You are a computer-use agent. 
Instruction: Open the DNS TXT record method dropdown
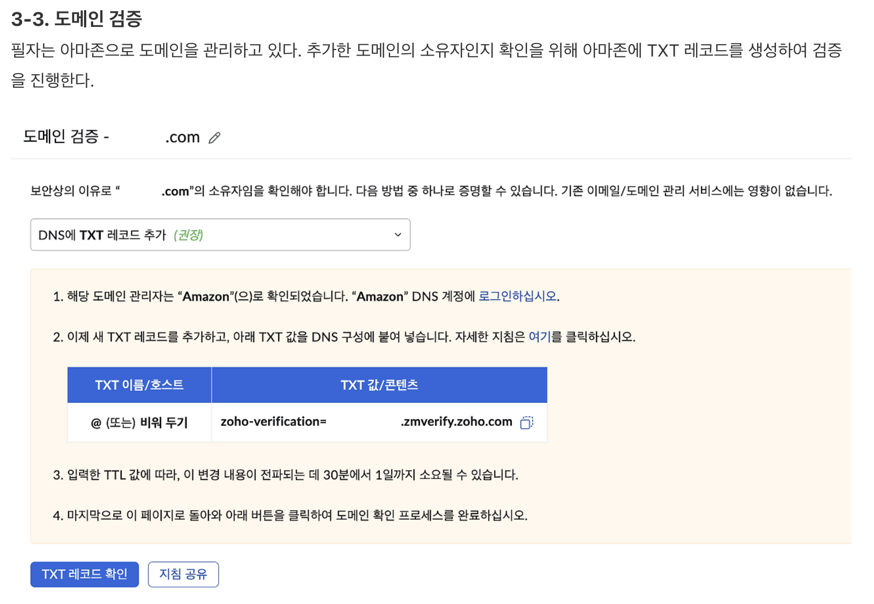pos(220,235)
